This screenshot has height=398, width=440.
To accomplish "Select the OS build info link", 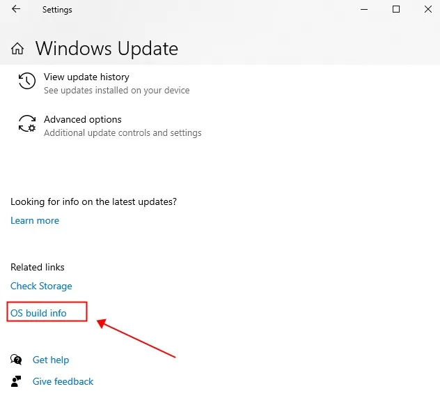I will pos(38,313).
